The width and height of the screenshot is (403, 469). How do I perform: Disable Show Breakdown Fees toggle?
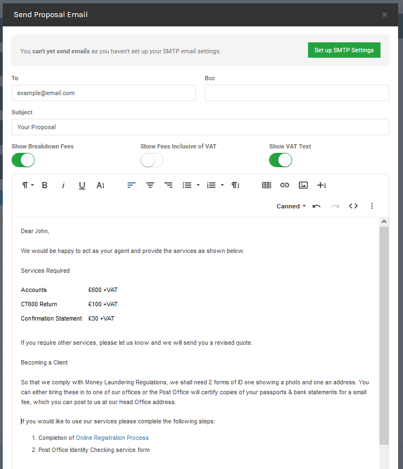(x=23, y=160)
